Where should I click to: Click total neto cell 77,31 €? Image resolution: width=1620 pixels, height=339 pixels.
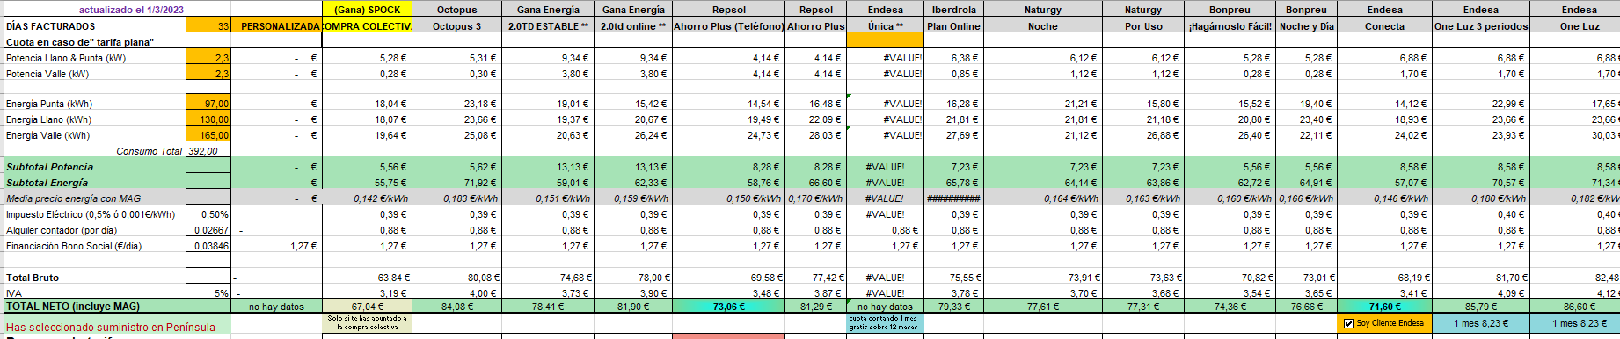(1143, 307)
